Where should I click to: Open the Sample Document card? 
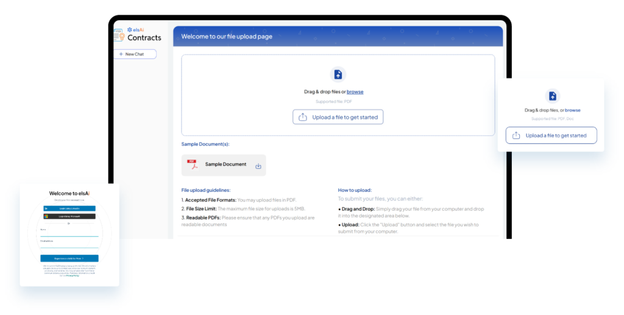224,165
